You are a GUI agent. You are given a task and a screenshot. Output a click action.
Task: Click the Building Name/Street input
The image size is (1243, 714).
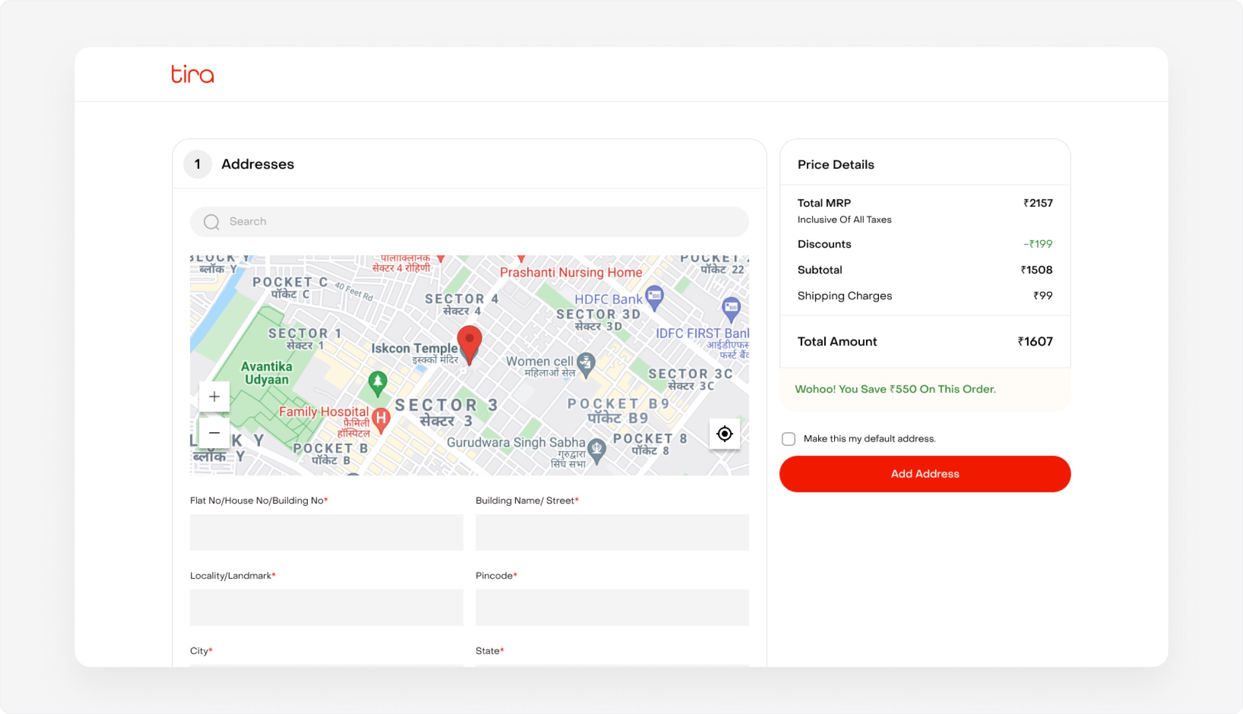[612, 532]
